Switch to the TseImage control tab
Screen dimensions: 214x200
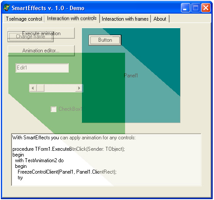pos(24,19)
